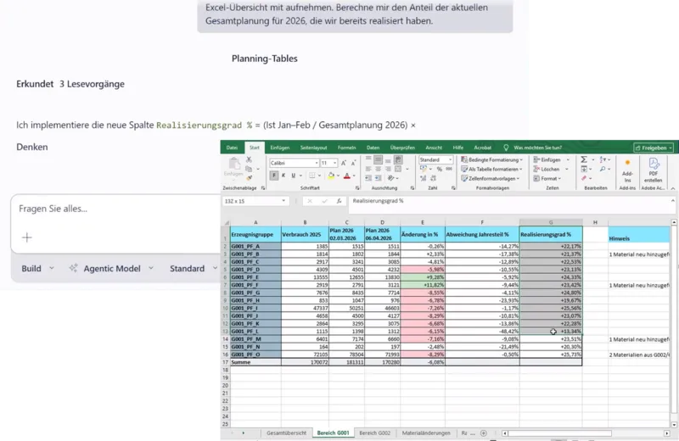Click the Fill down icon in Bearbeiten
679x441 pixels.
tap(584, 170)
